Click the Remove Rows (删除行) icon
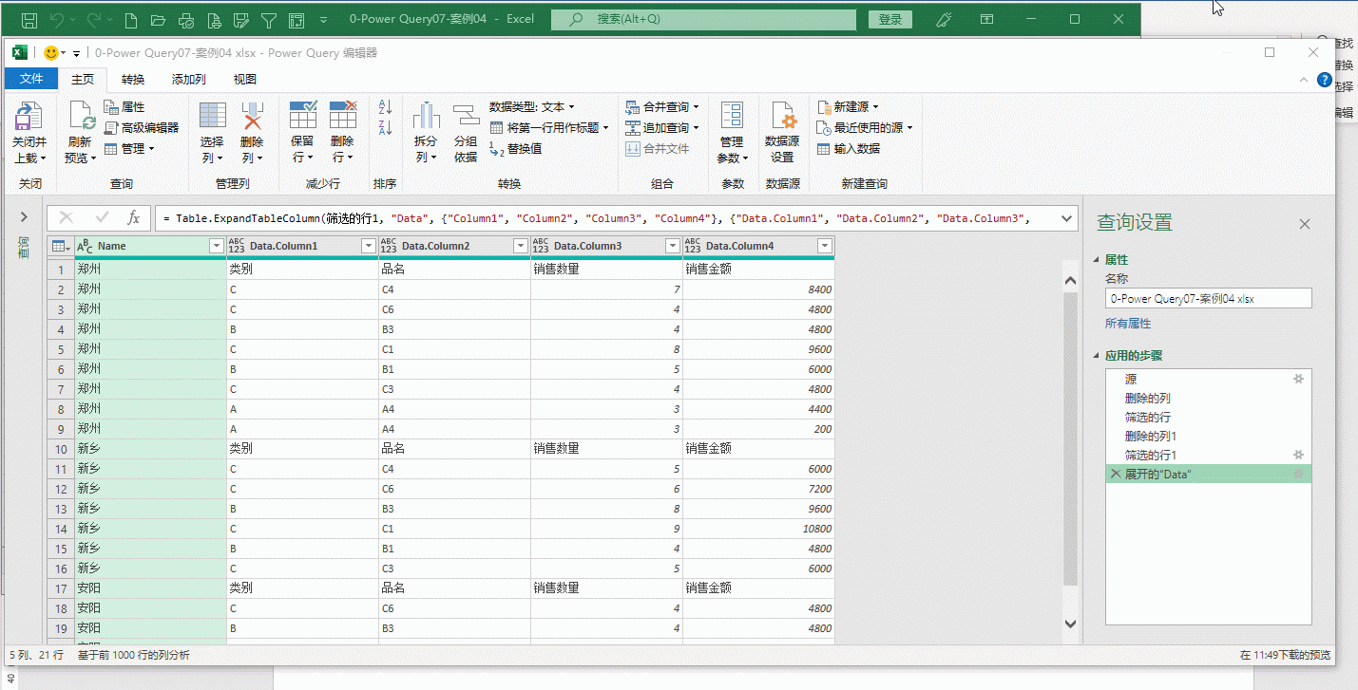Screen dimensions: 1358x690 (343, 115)
